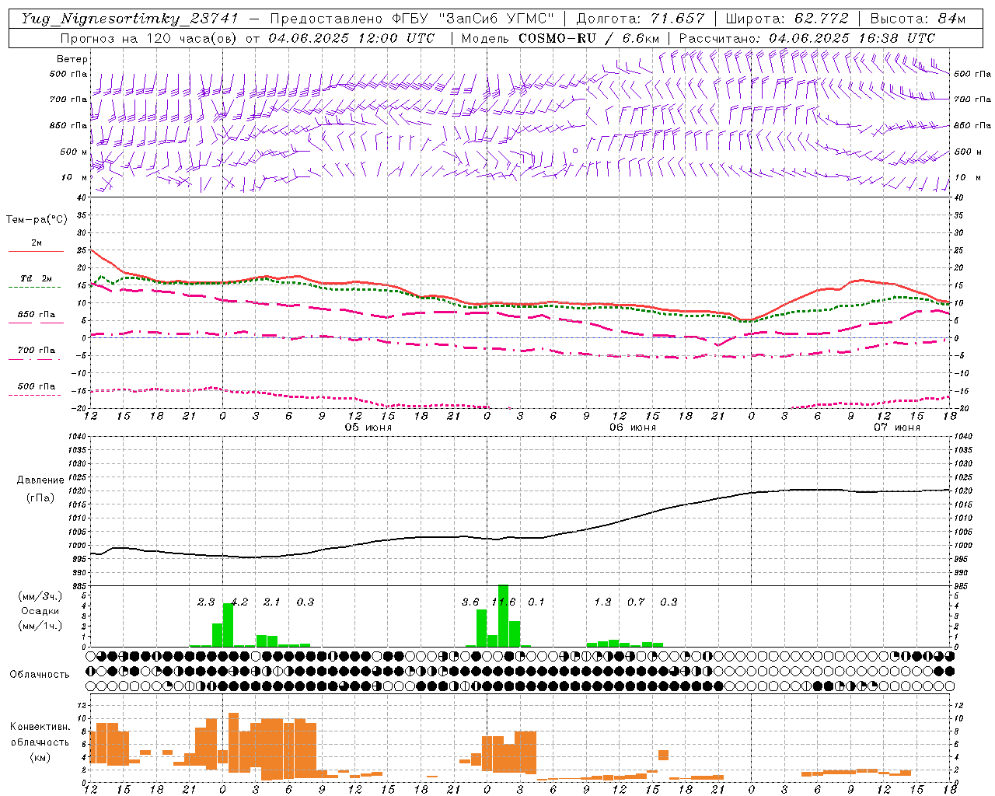Click the 05 июня date label
Viewport: 995px width, 796px height.
tap(368, 428)
